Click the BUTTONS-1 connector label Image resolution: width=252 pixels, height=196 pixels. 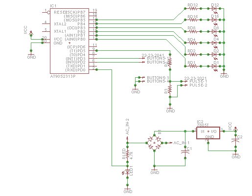click(158, 58)
